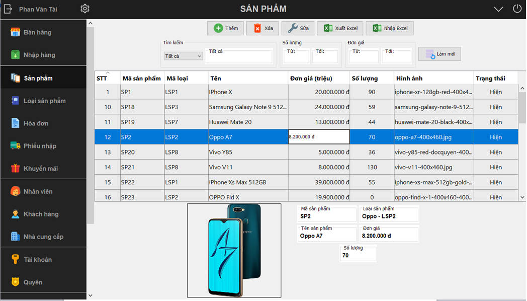Sort by the STT column header
Viewport: 527px width, 301px height.
(107, 78)
